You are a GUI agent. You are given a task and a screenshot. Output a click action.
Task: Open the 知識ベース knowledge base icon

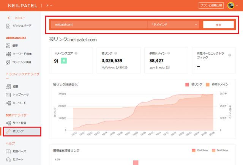[x=9, y=151]
